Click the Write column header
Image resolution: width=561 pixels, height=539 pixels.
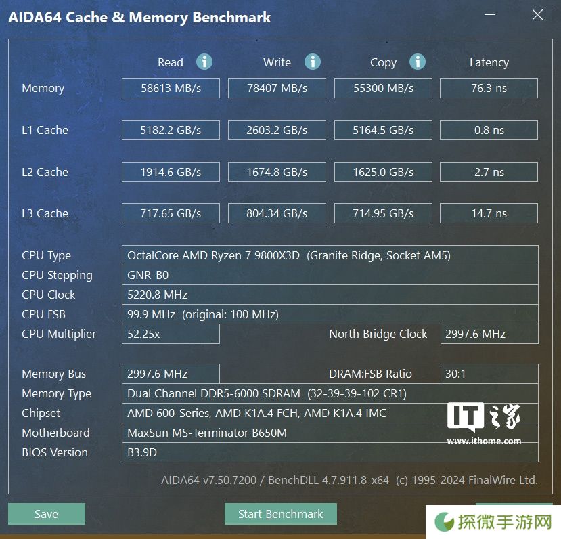pyautogui.click(x=277, y=62)
